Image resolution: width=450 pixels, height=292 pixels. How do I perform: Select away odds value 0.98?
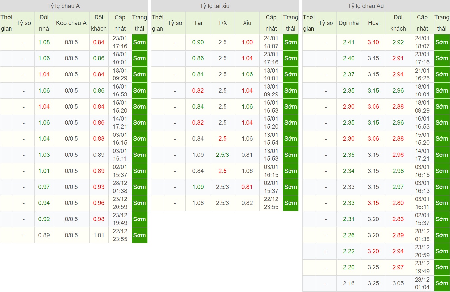click(99, 219)
